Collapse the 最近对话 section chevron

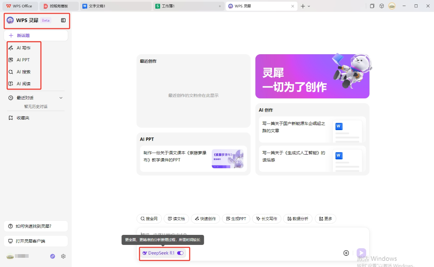[x=61, y=98]
